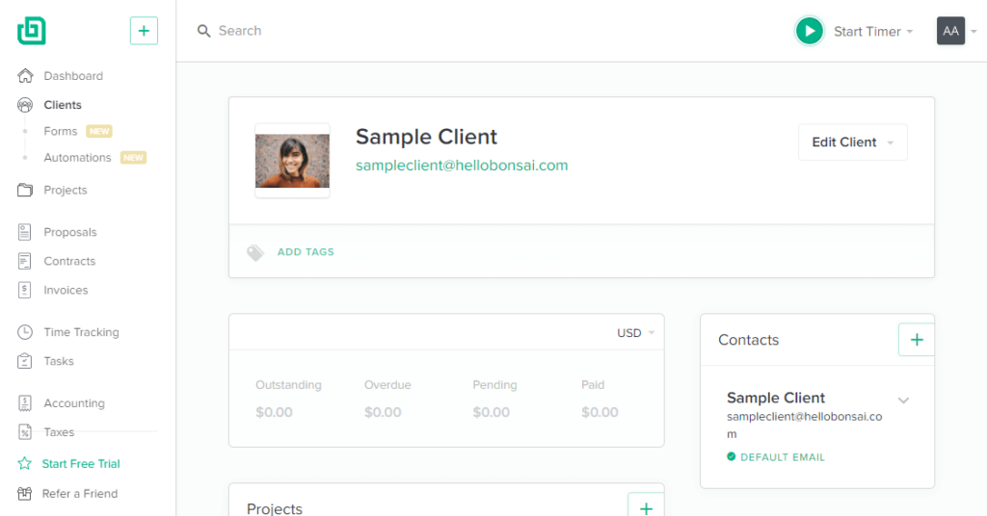Expand the Sample Client contact chevron
The width and height of the screenshot is (987, 516).
903,400
